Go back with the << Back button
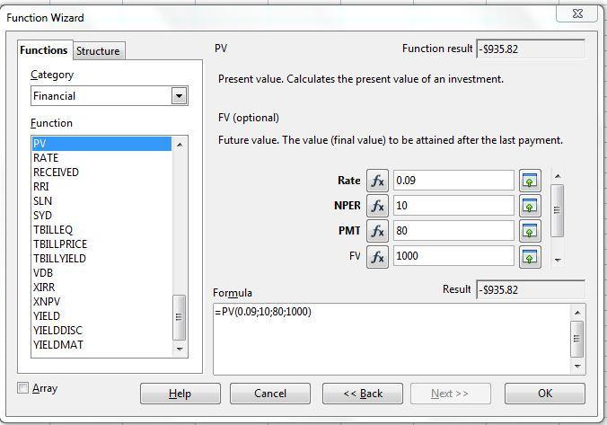Viewport: 607px width, 425px height. pyautogui.click(x=363, y=394)
